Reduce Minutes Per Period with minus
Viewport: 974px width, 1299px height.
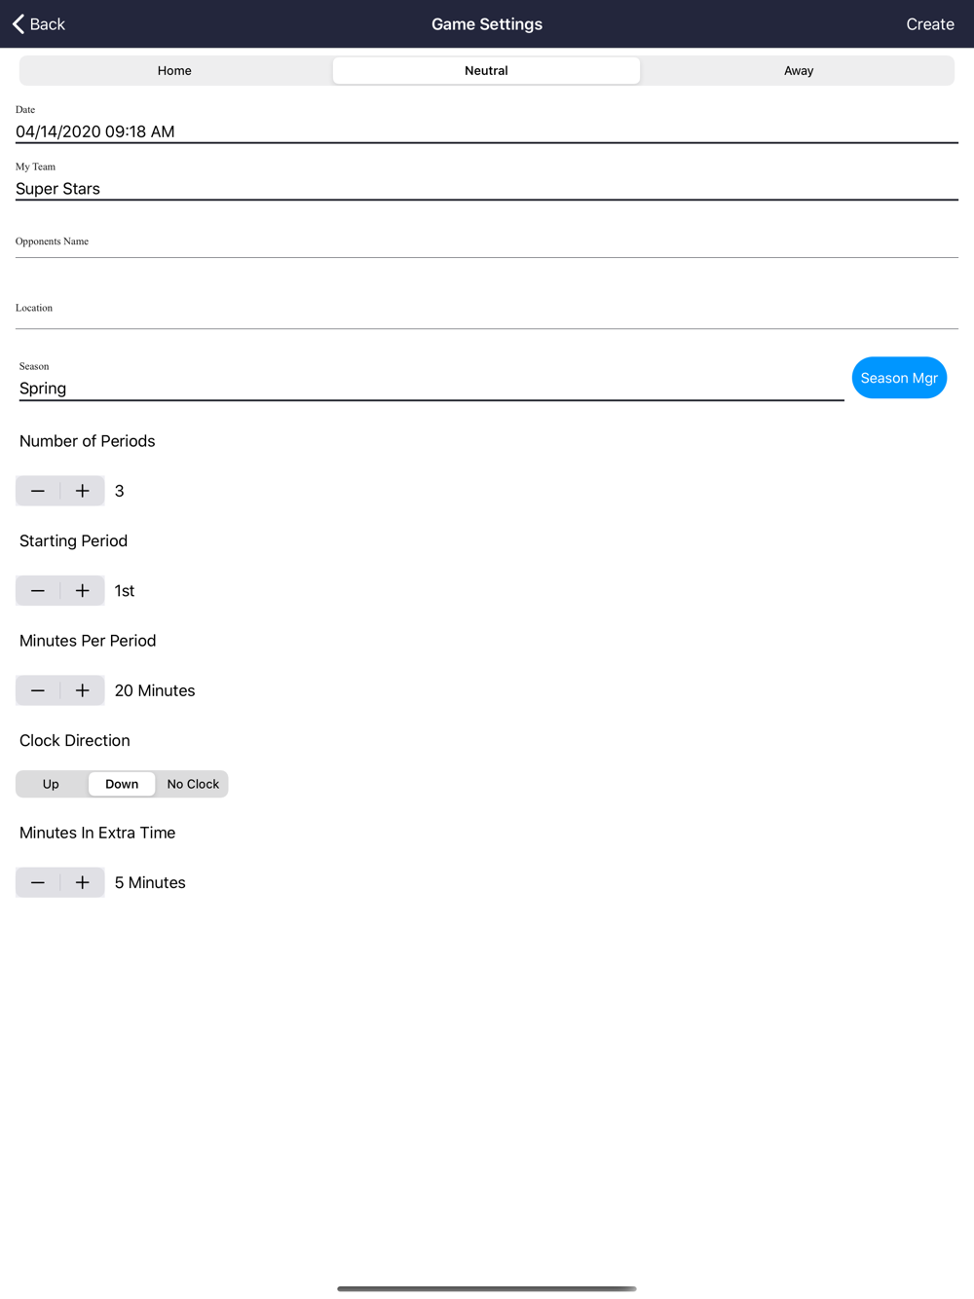[x=38, y=690]
